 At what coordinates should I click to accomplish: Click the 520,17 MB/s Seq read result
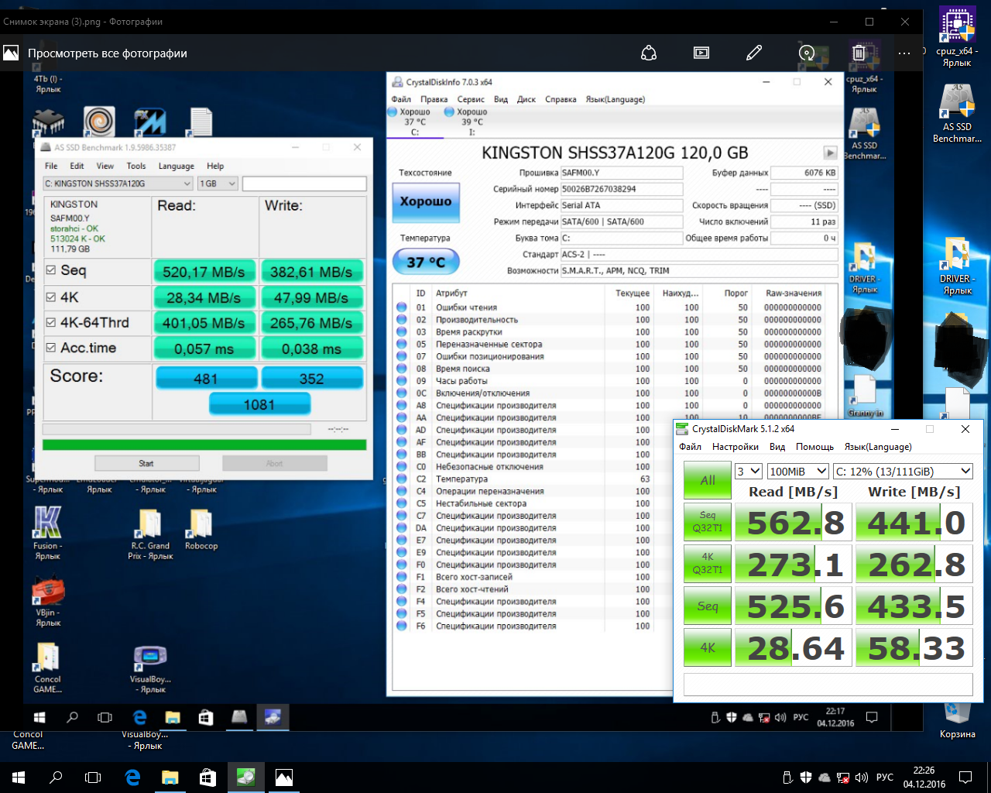click(204, 272)
